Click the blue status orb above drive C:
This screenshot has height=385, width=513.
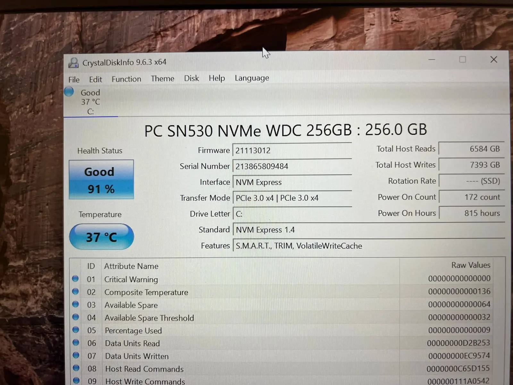69,92
